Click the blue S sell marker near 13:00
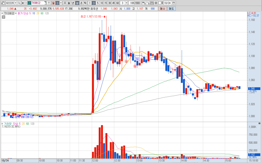Screen dimensions: 262x163 pyautogui.click(x=137, y=59)
